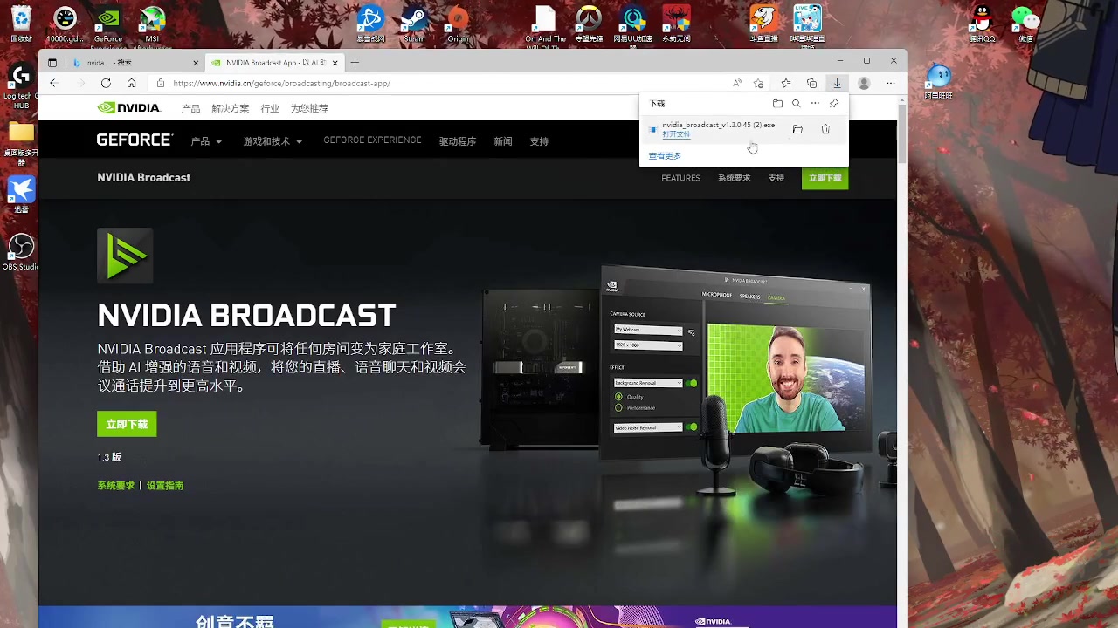Image resolution: width=1118 pixels, height=628 pixels.
Task: Open 守望先锋 Overwatch desktop shortcut
Action: (x=590, y=24)
